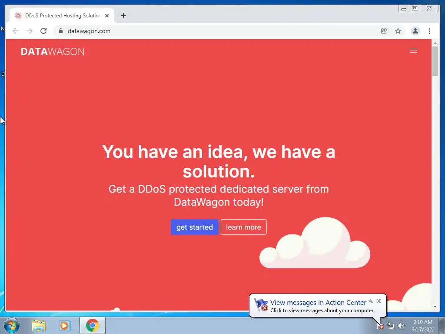This screenshot has height=334, width=445.
Task: Click the DataWagon tab favicon
Action: (x=18, y=16)
